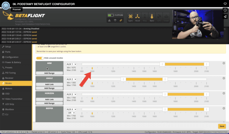The height and width of the screenshot is (134, 229).
Task: Click the 'Cycle Time: 125' status entry
Action: (68, 132)
